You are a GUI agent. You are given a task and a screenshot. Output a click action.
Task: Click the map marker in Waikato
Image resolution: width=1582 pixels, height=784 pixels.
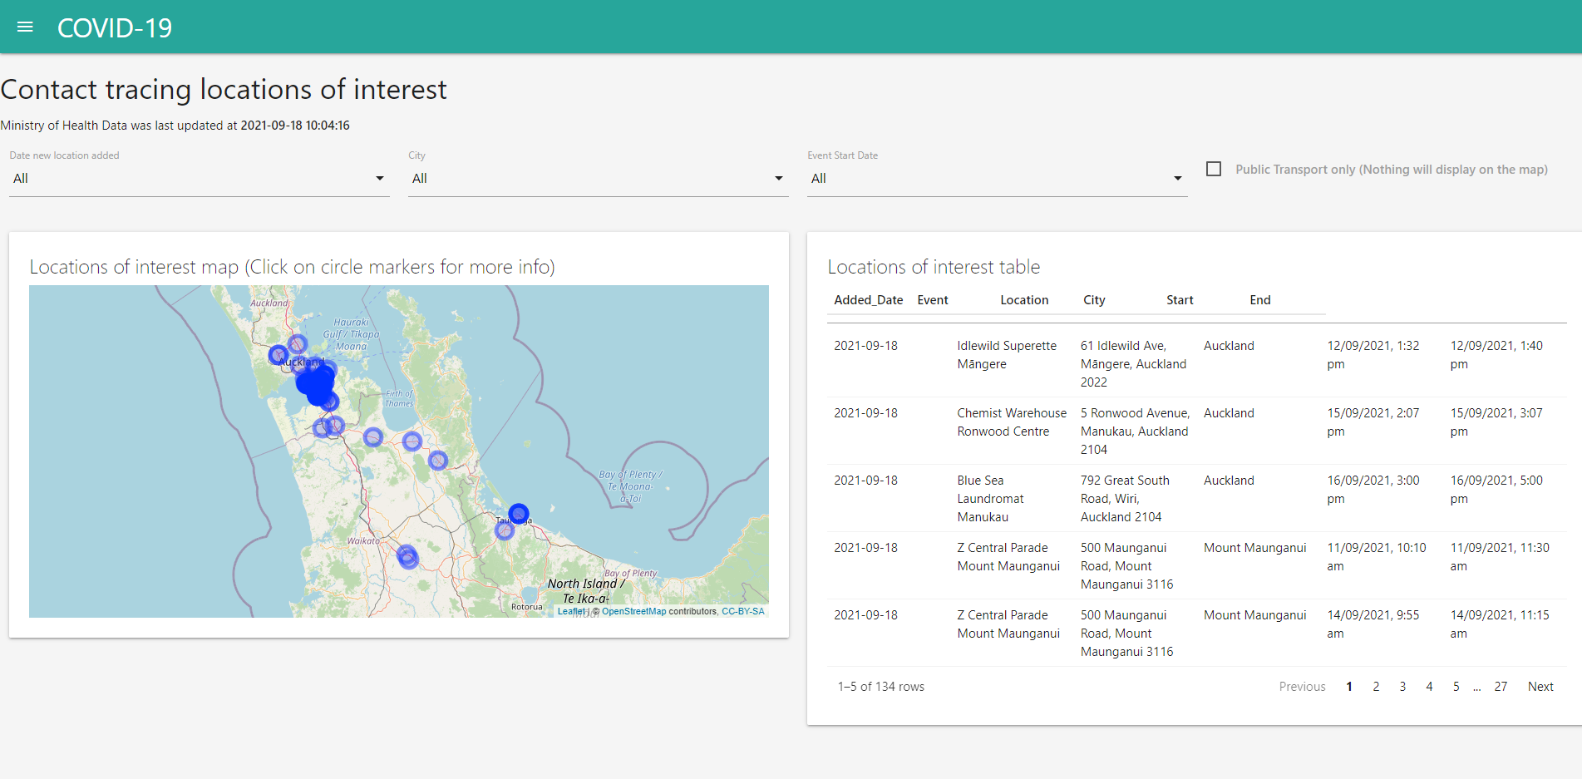(x=407, y=556)
